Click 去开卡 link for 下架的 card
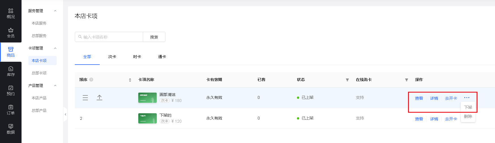The image size is (495, 143). [x=451, y=119]
